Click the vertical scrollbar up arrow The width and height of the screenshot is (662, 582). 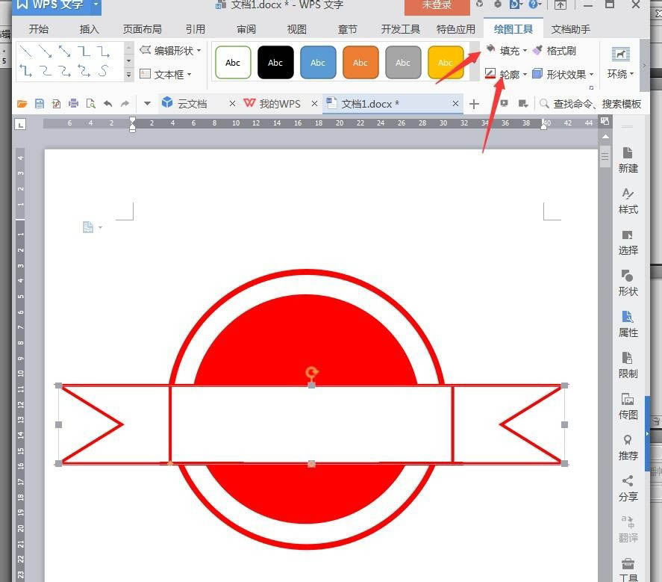(x=605, y=137)
